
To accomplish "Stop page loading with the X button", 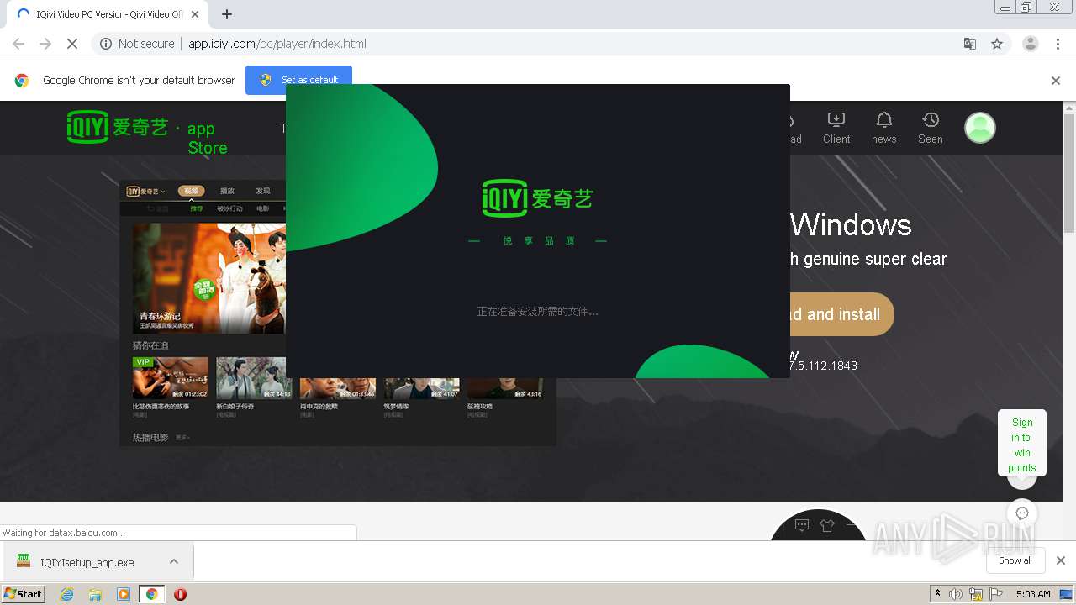I will 72,44.
